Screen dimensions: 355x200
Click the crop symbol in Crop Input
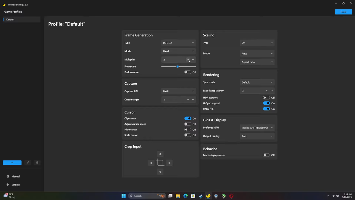coord(160,163)
